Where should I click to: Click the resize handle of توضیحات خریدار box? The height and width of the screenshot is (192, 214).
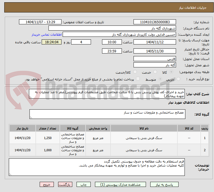point(10,174)
